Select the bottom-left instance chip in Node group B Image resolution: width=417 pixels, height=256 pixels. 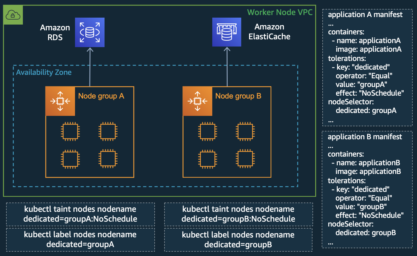[208, 159]
